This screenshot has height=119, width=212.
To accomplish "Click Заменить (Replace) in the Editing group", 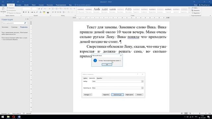I will point(196,10).
